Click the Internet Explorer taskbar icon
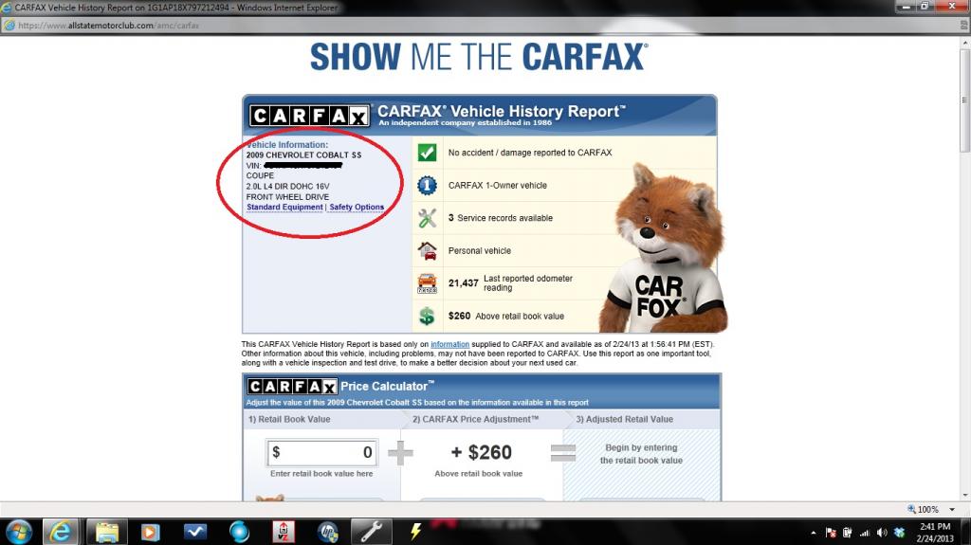Screen dimensions: 971x545 [60, 532]
